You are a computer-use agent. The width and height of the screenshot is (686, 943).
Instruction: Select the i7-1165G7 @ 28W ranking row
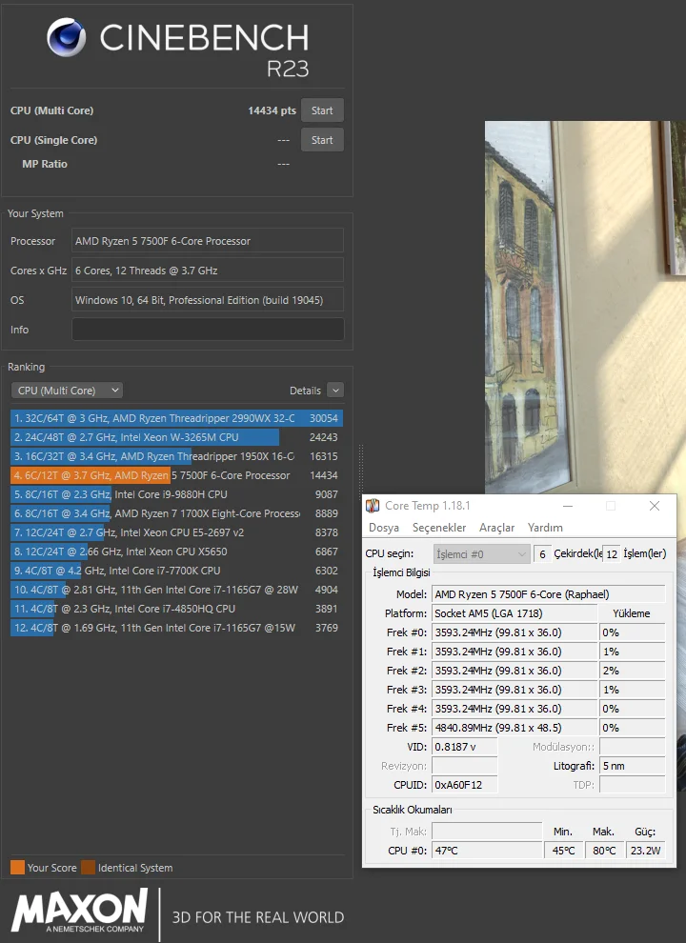[x=177, y=590]
